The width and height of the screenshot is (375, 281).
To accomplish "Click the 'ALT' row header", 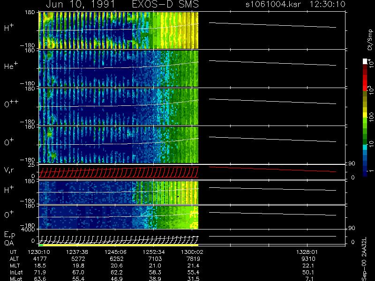I will pos(14,259).
